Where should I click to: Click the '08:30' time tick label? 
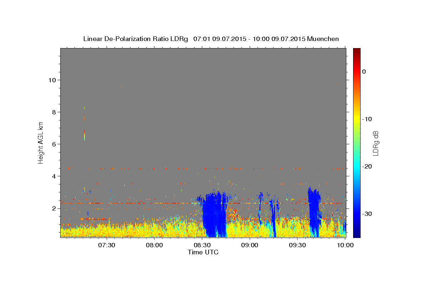pyautogui.click(x=202, y=245)
